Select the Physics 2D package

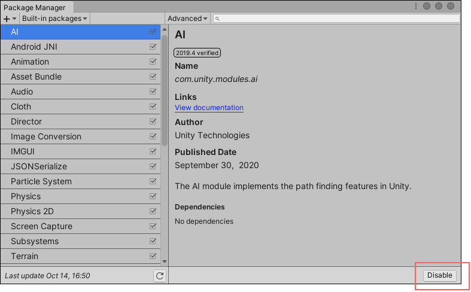coord(81,211)
